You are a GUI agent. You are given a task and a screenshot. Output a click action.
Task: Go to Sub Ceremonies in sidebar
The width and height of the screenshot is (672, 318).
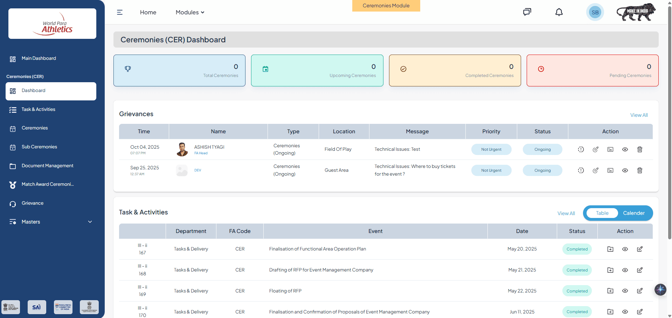coord(39,147)
